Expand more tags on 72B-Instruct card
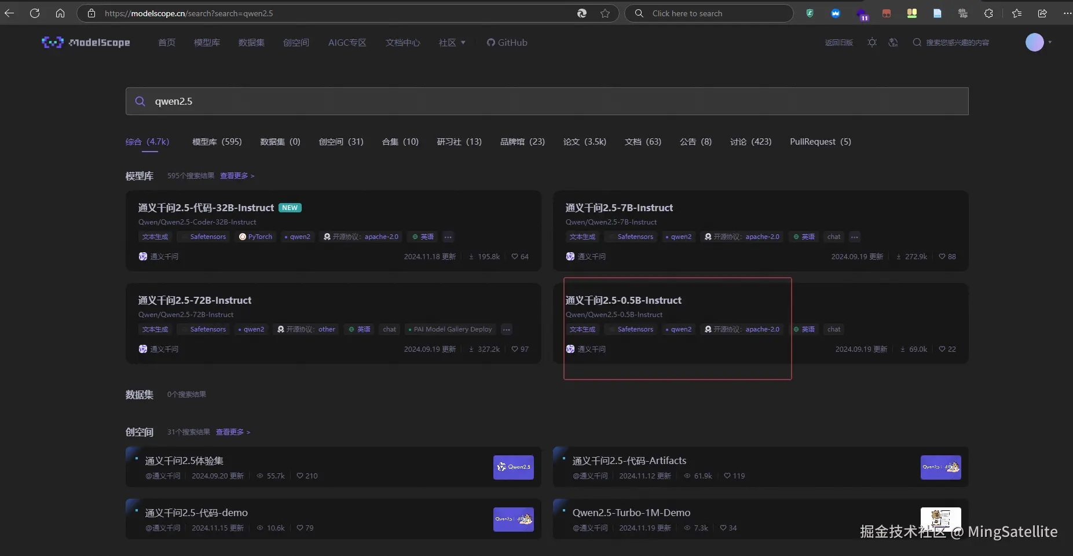 point(507,329)
